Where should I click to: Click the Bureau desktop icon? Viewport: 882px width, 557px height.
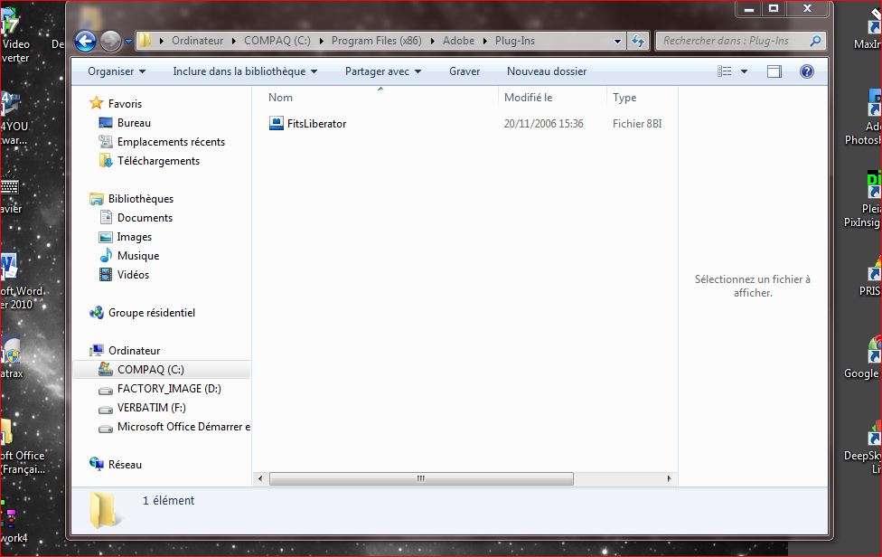point(106,123)
